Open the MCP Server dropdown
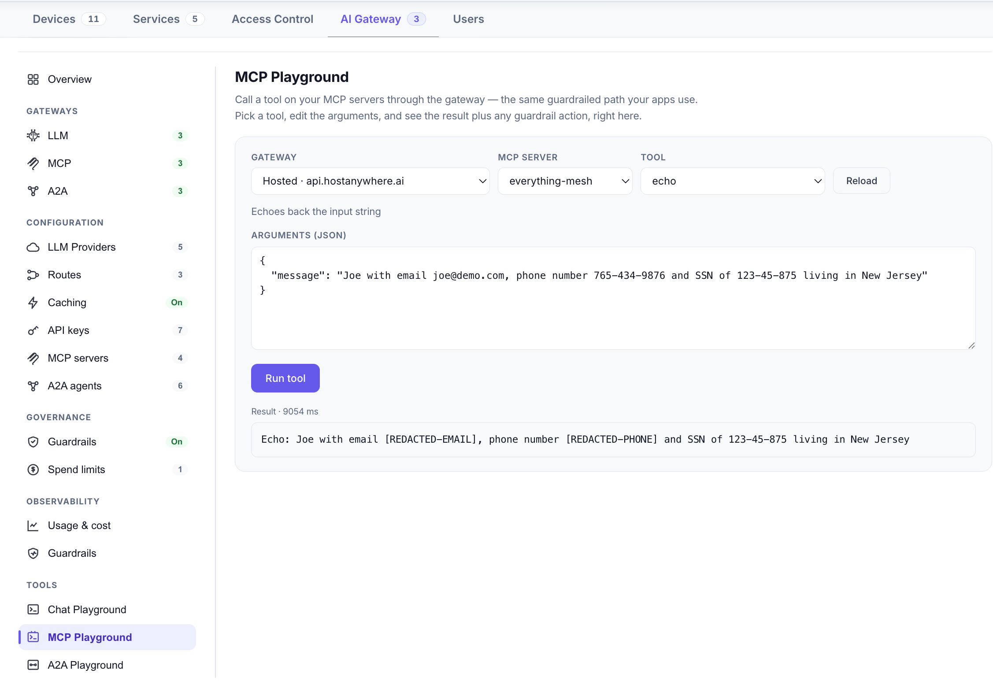 (565, 181)
